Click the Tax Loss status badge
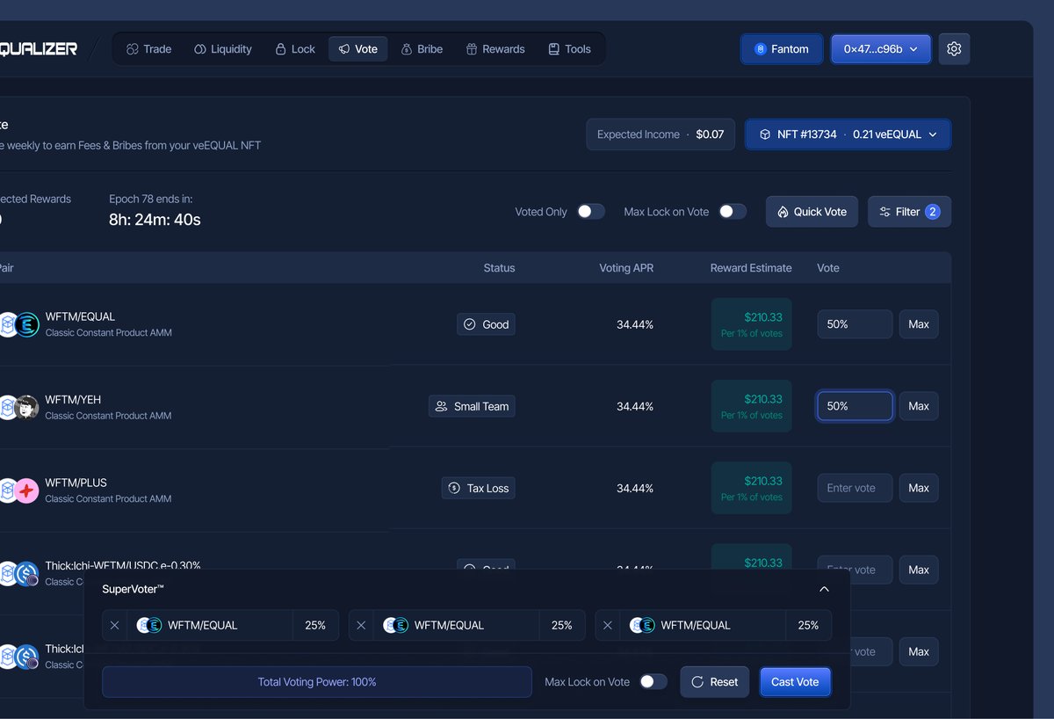1054x719 pixels. (479, 488)
